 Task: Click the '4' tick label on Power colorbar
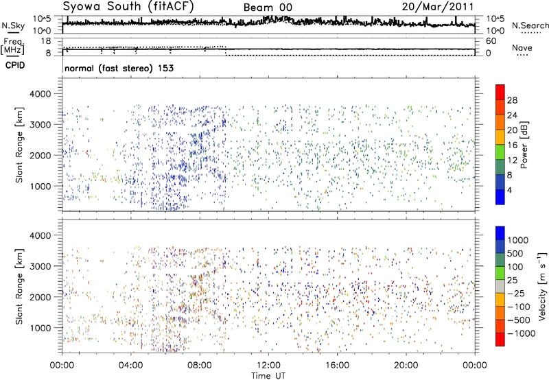click(509, 190)
